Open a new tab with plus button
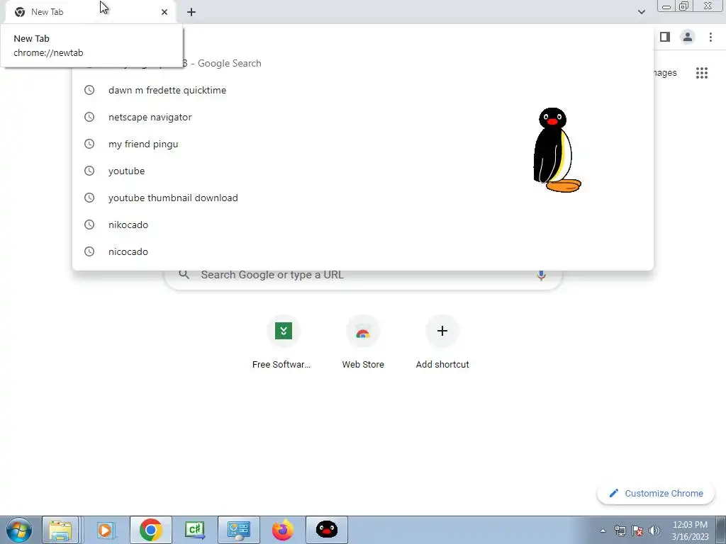Screen dimensions: 726x544 [191, 12]
